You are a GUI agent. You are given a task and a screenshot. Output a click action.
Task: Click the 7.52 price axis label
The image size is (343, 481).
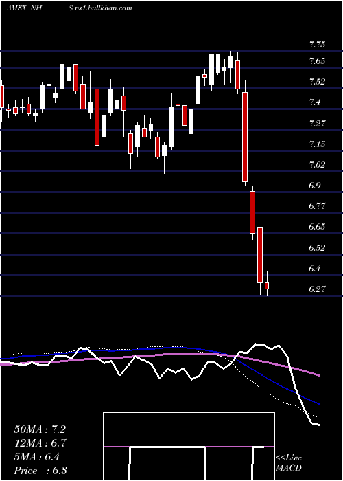(317, 82)
